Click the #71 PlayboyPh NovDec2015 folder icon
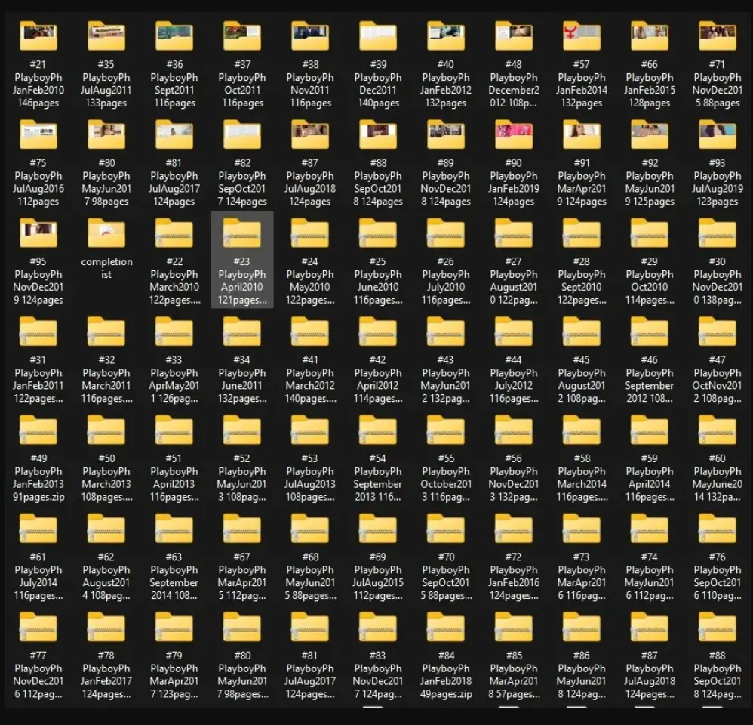The width and height of the screenshot is (753, 725). point(718,36)
